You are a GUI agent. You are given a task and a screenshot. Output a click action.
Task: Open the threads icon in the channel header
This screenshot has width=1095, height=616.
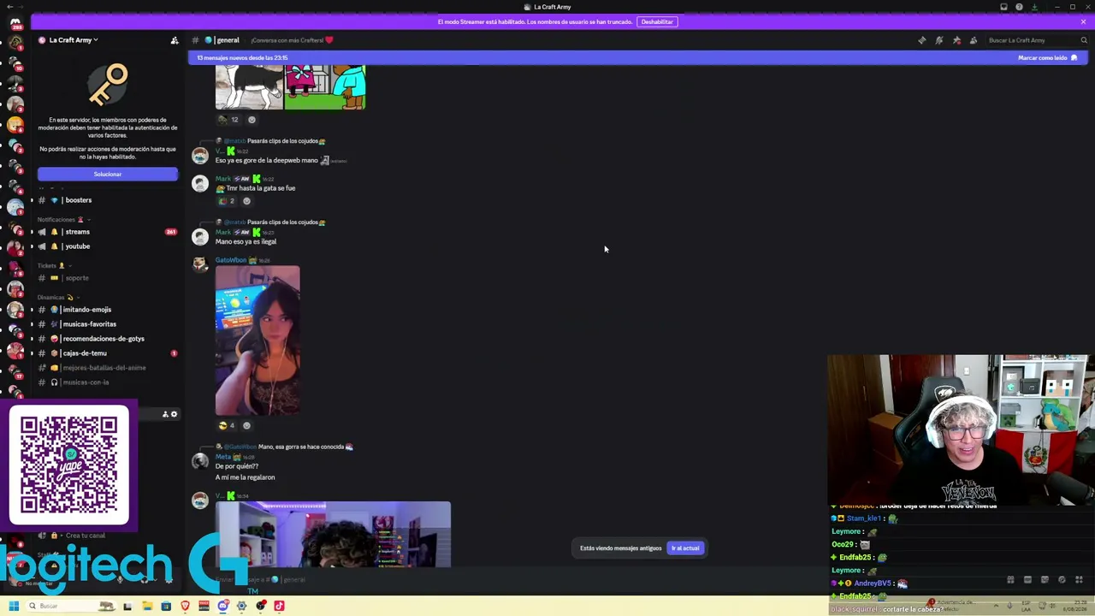point(921,40)
